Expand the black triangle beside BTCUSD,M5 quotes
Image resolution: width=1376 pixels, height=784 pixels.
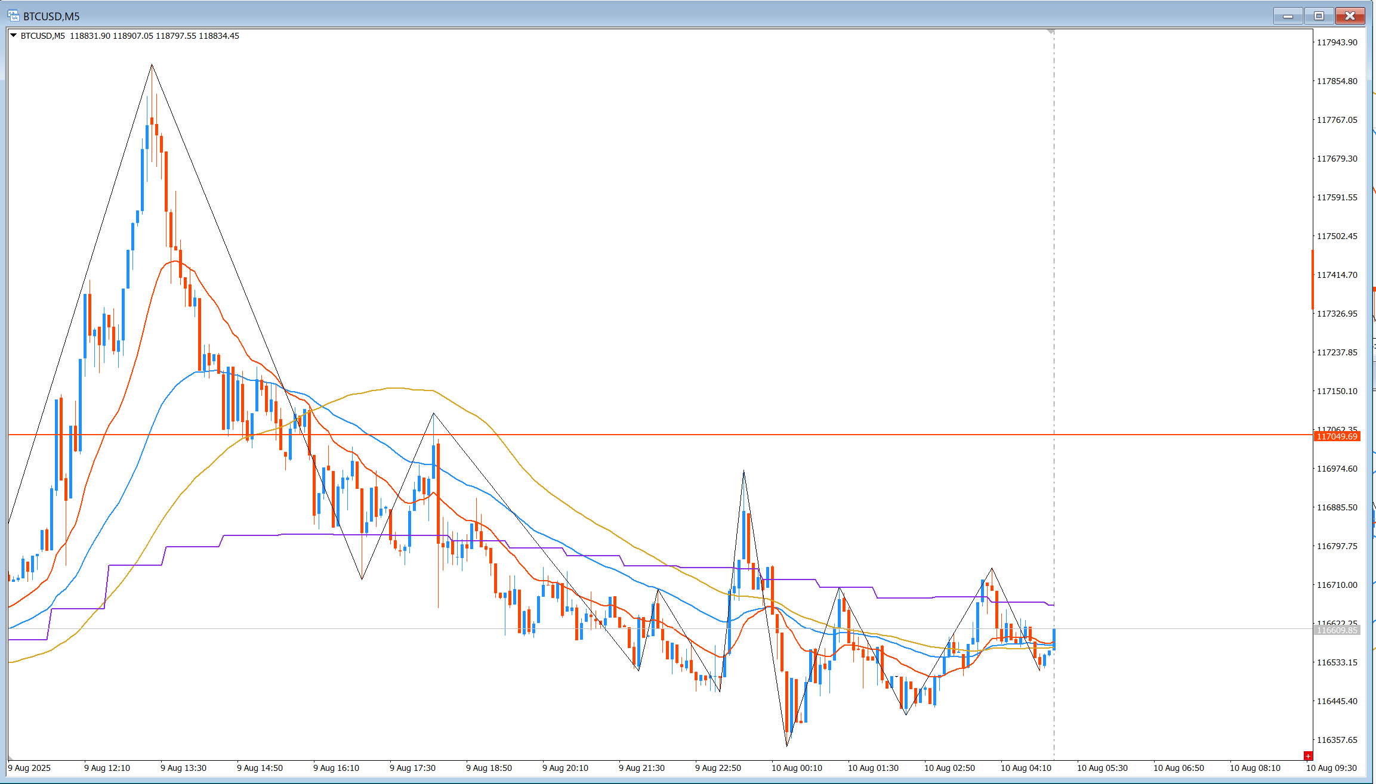coord(13,36)
